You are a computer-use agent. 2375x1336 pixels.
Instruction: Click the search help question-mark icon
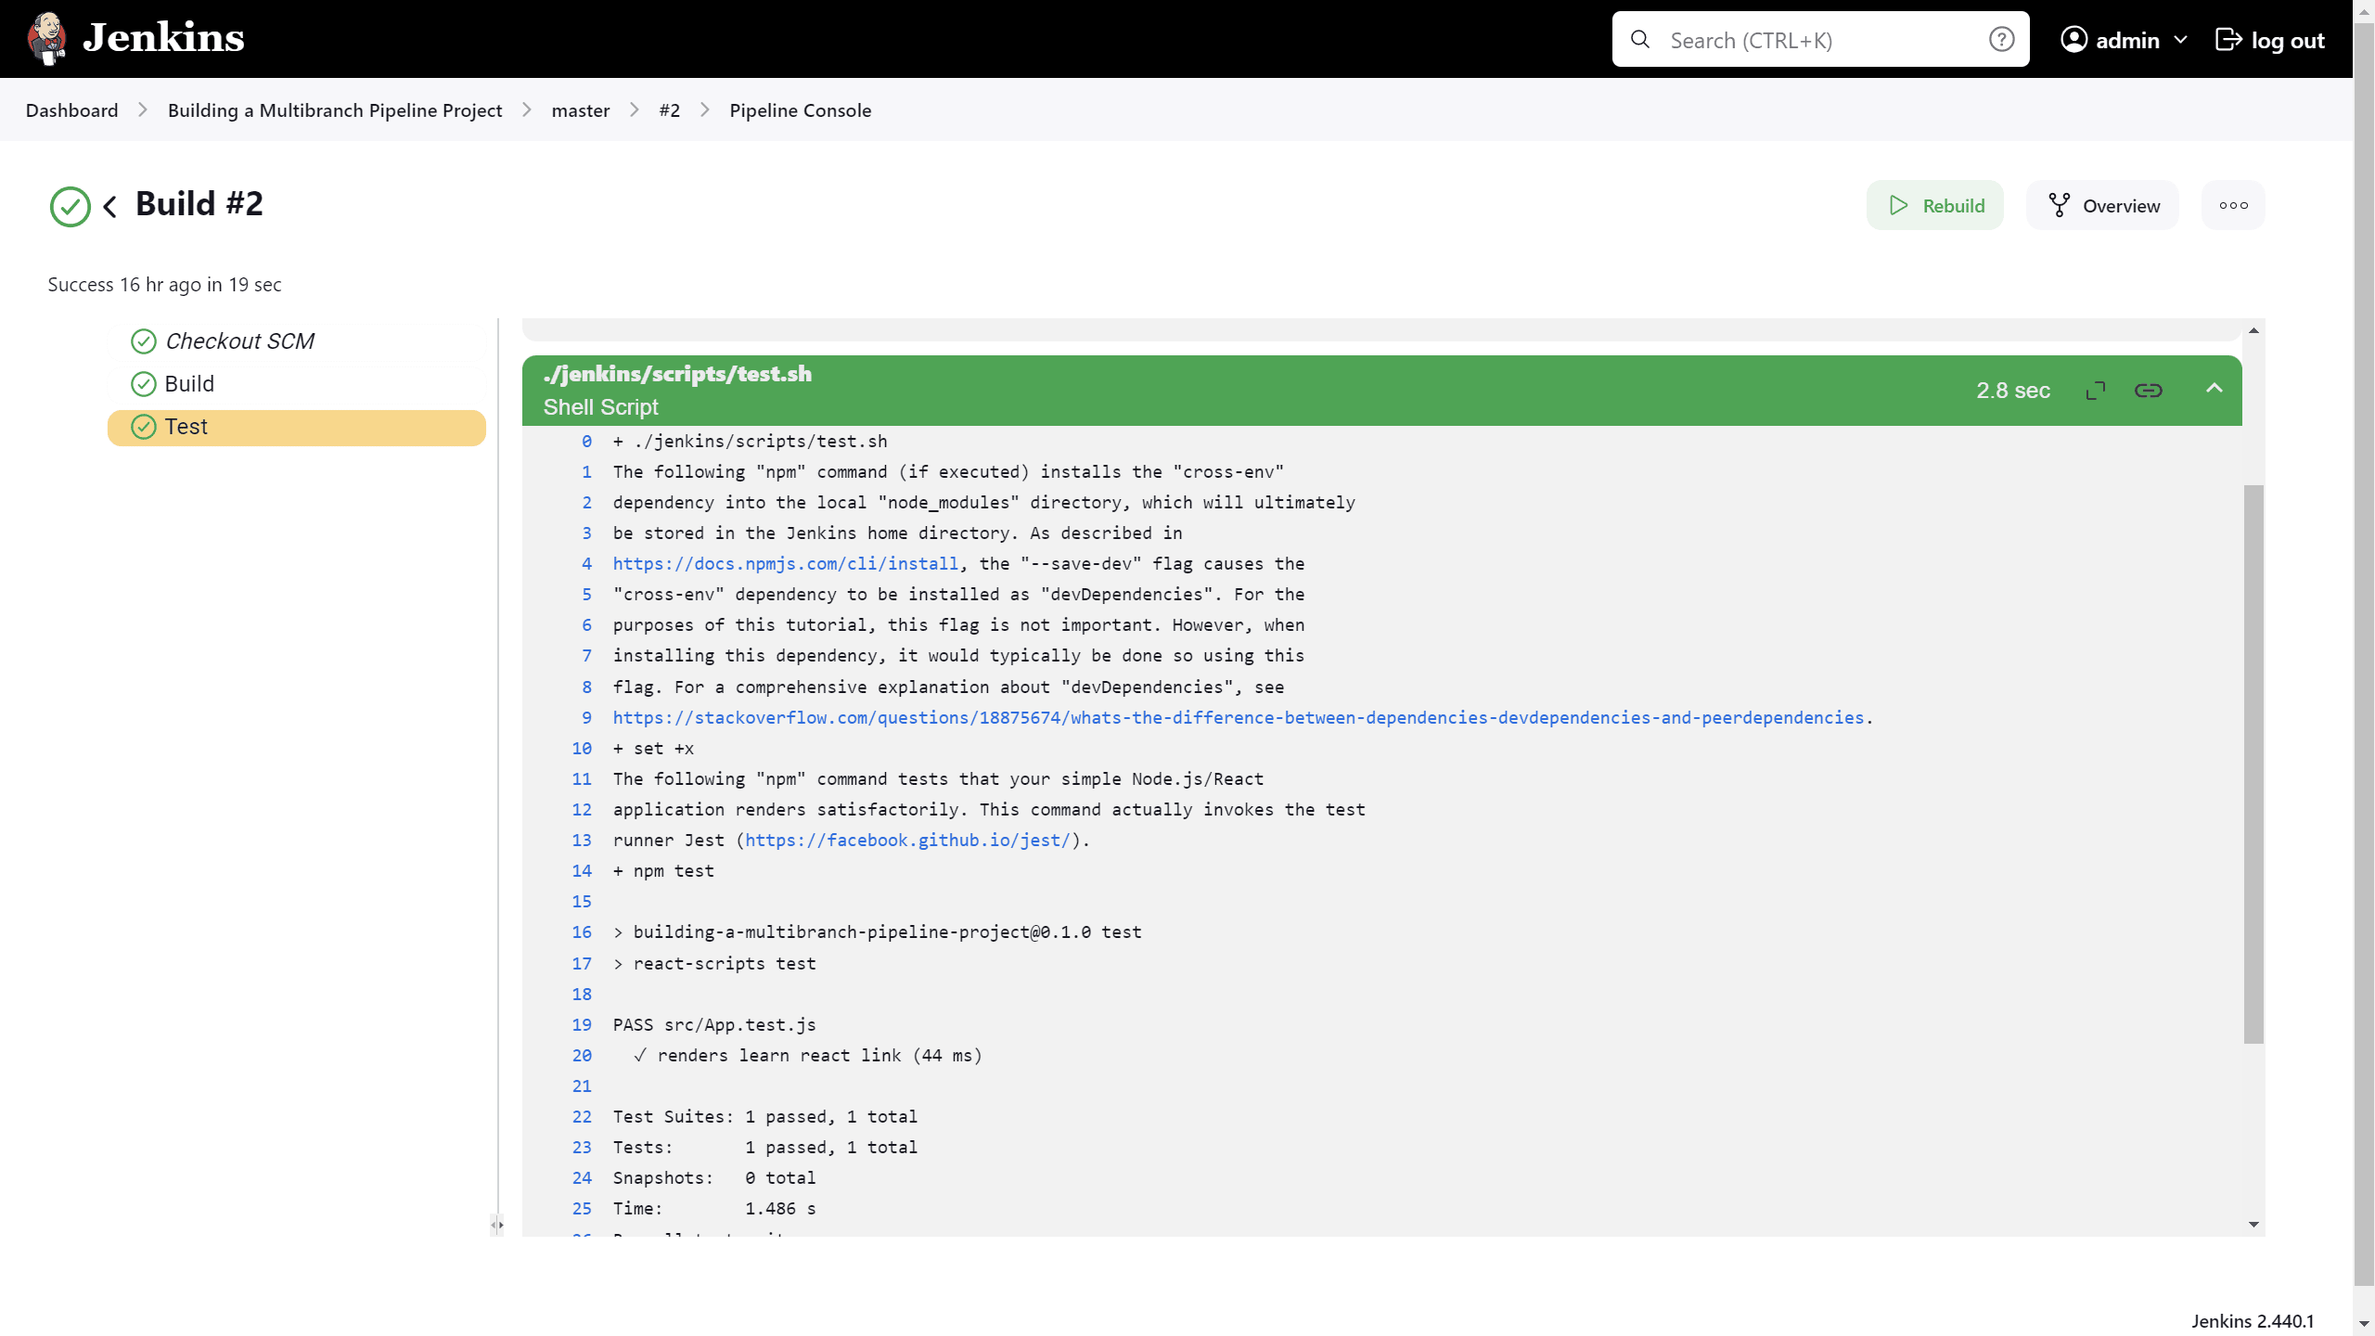pos(2001,40)
